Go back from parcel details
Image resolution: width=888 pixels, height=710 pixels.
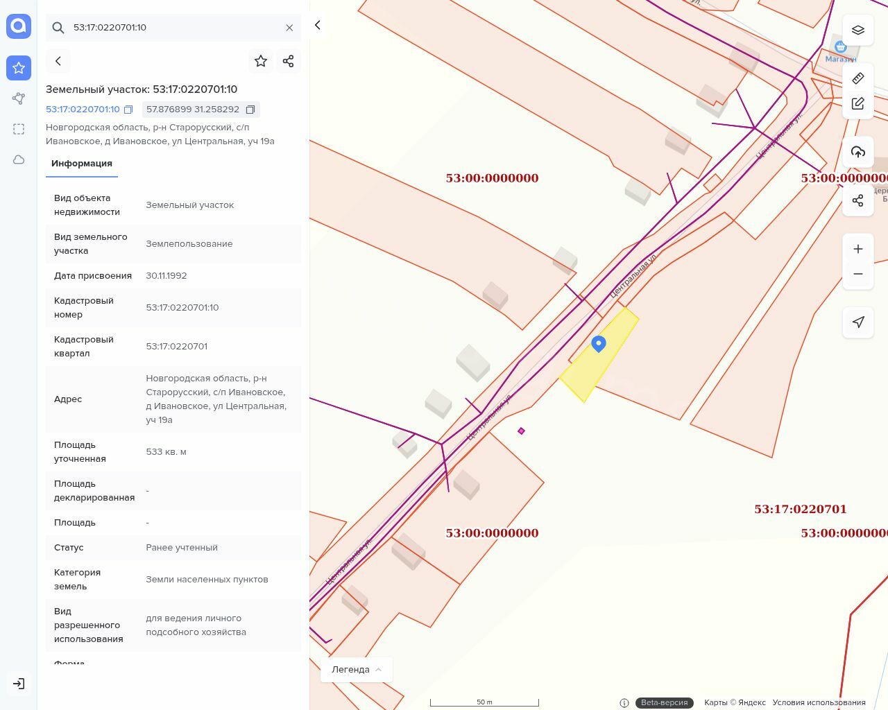(58, 61)
